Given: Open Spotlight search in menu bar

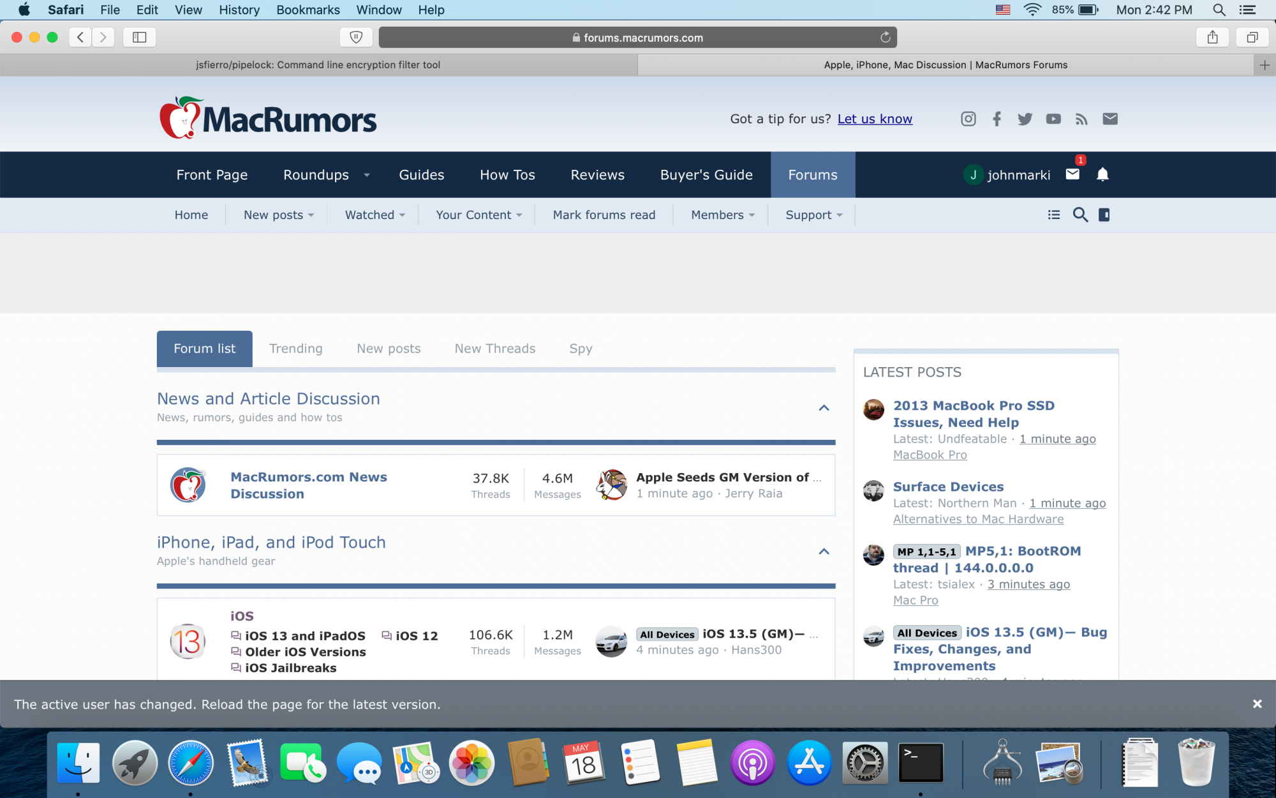Looking at the screenshot, I should (x=1219, y=10).
